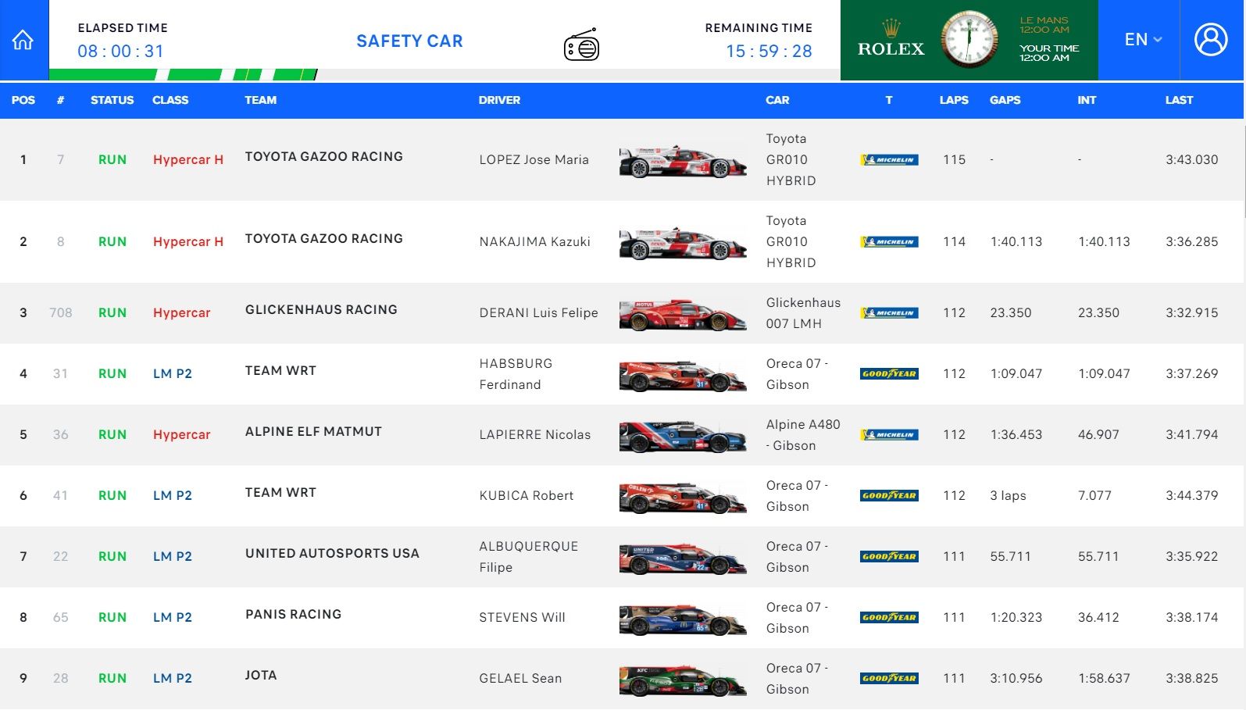This screenshot has width=1246, height=710.
Task: Click the LM P2 class in JOTA row
Action: (x=173, y=679)
